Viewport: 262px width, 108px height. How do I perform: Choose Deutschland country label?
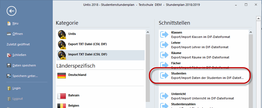tap(77, 75)
